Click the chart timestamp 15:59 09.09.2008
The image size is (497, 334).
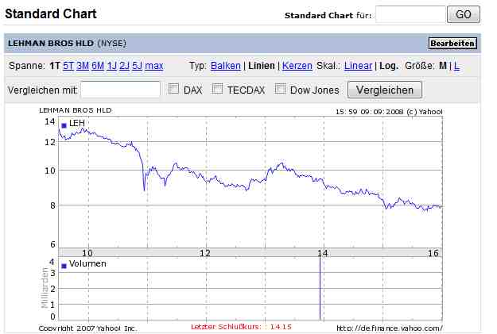(370, 112)
